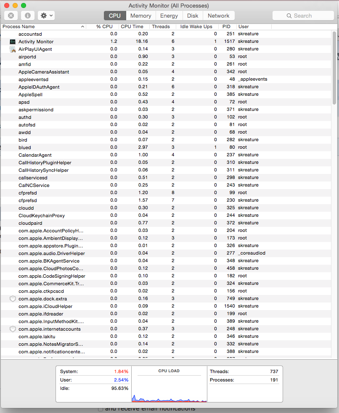Viewport: 339px width, 413px height.
Task: Select the autofsd process row
Action: click(x=166, y=125)
